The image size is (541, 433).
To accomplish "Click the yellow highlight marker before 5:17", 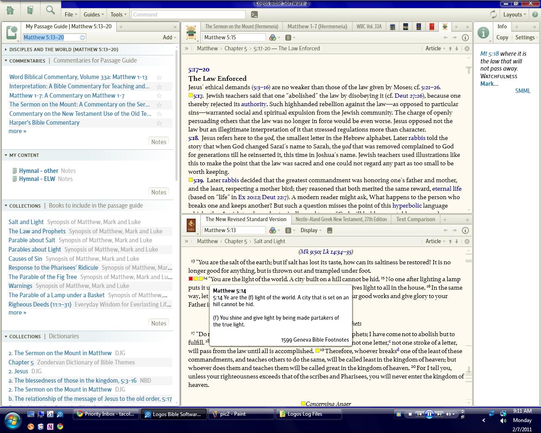I will [x=191, y=96].
